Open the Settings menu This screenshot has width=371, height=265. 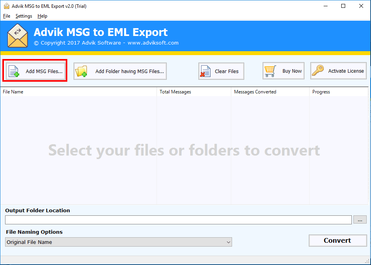[x=24, y=16]
